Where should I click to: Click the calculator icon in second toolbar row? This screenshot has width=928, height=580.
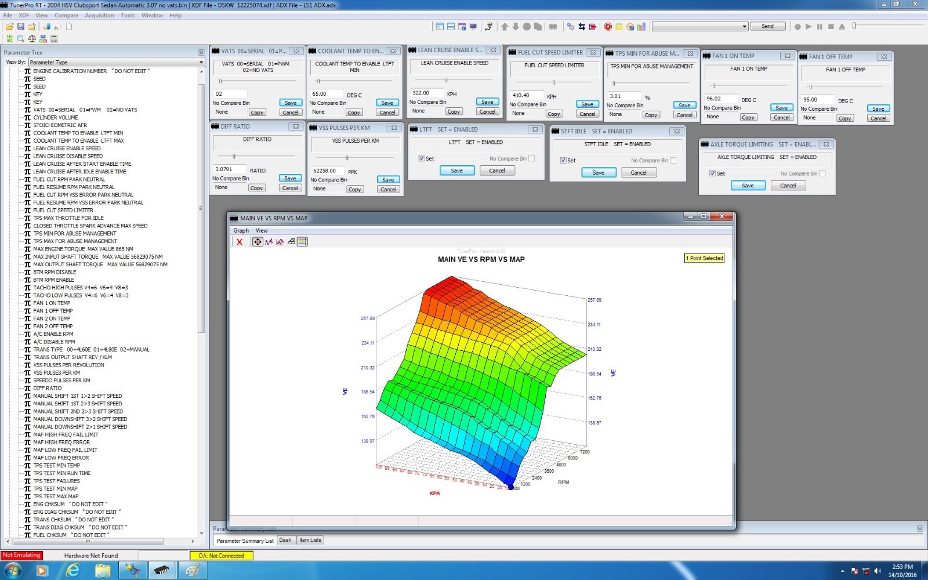[x=54, y=39]
